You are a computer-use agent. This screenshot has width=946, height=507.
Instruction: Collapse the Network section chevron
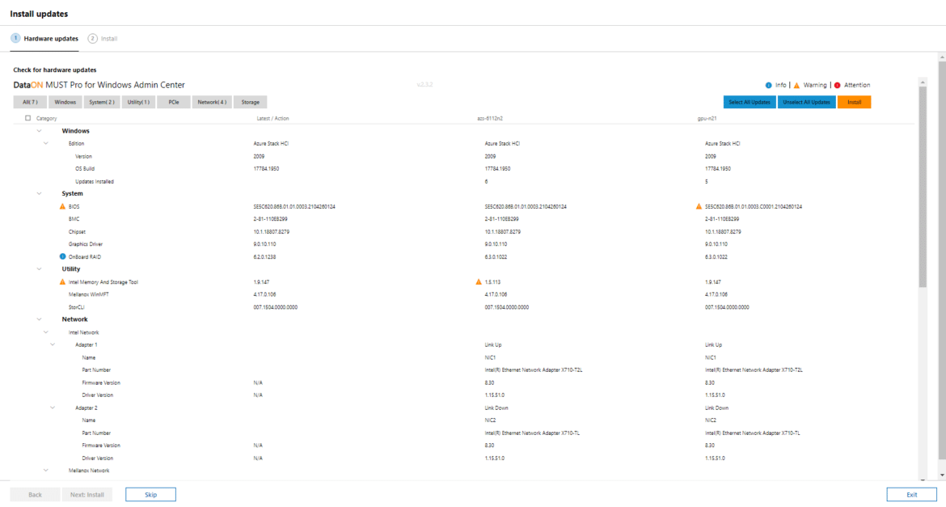coord(40,319)
